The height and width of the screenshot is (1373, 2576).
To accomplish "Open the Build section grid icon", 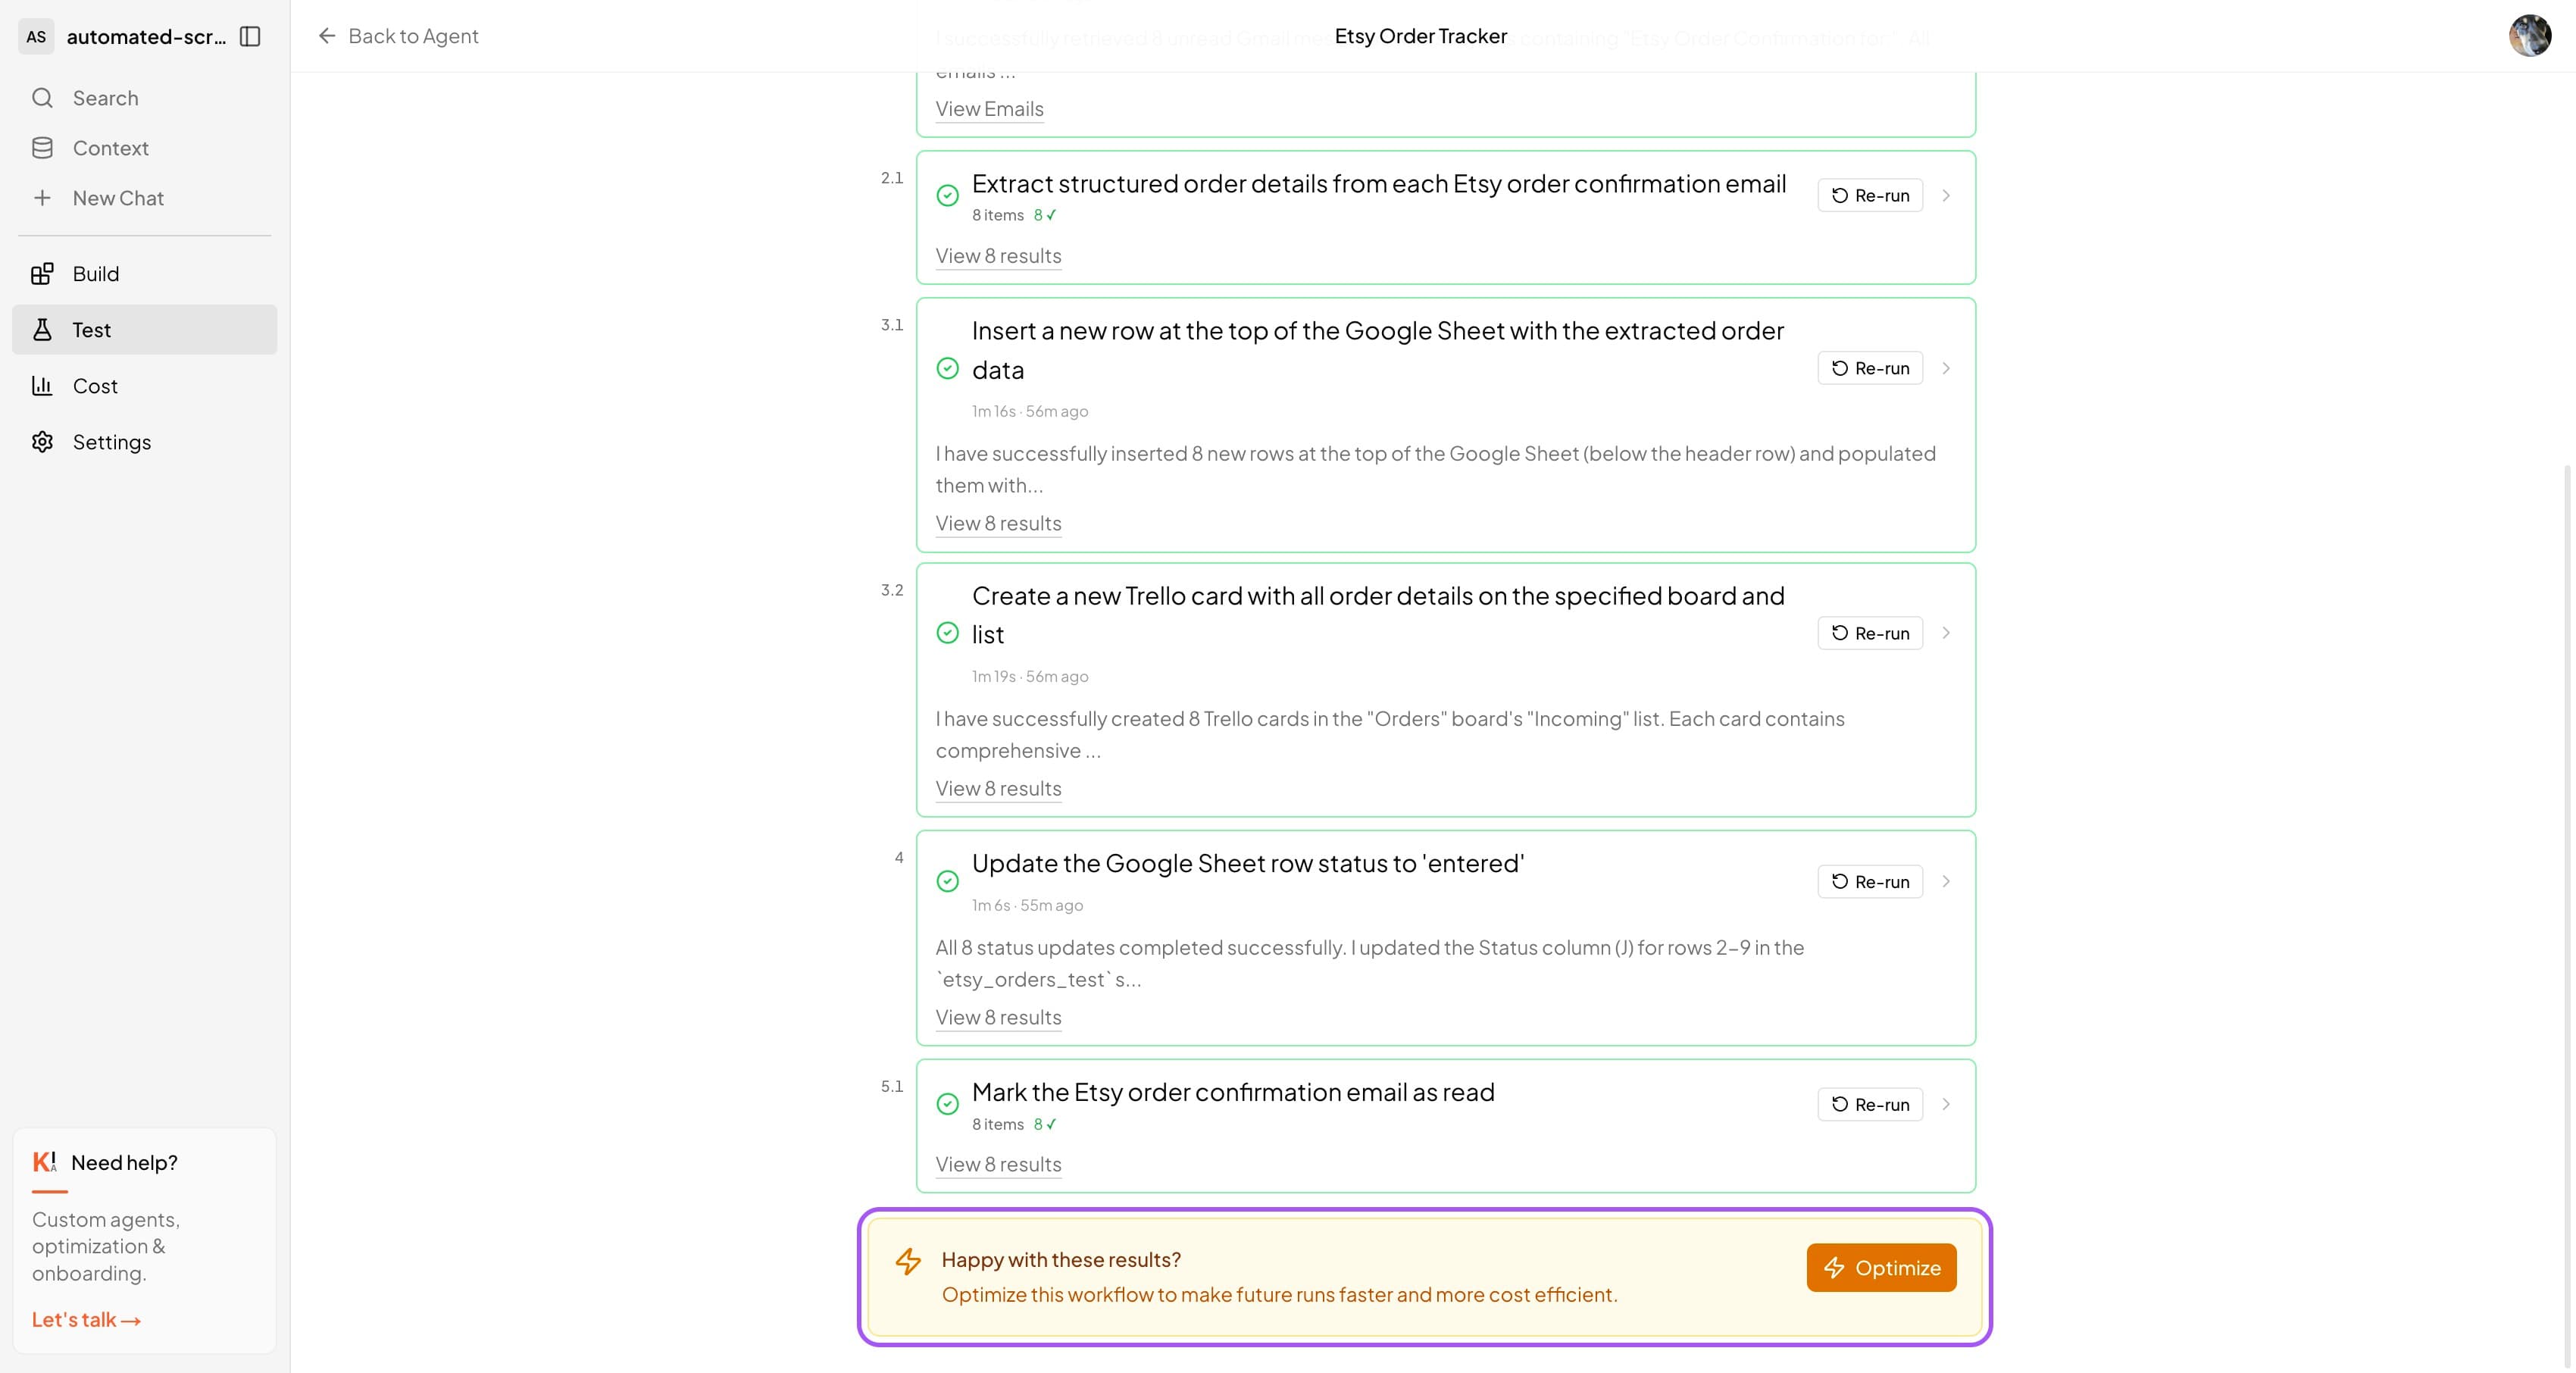I will pyautogui.click(x=43, y=273).
